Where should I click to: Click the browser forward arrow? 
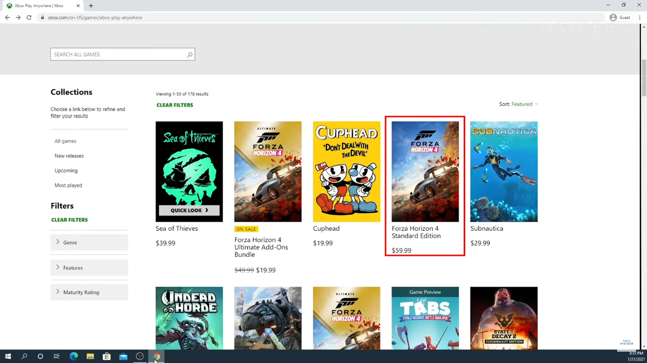[18, 17]
